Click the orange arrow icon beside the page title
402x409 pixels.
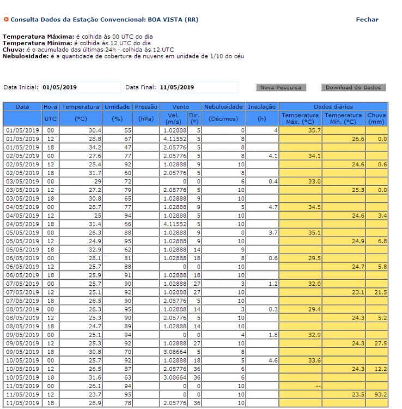click(6, 20)
